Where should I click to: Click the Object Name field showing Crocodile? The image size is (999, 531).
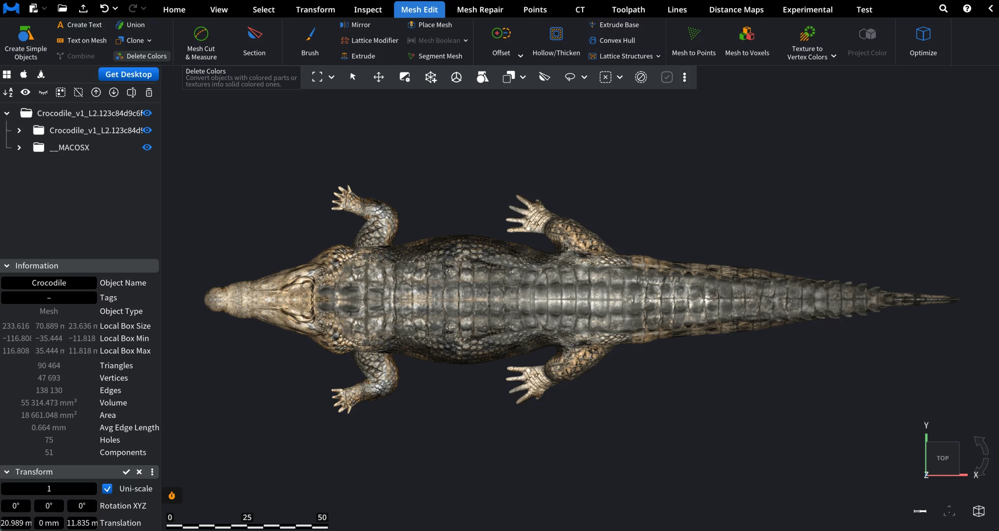49,283
